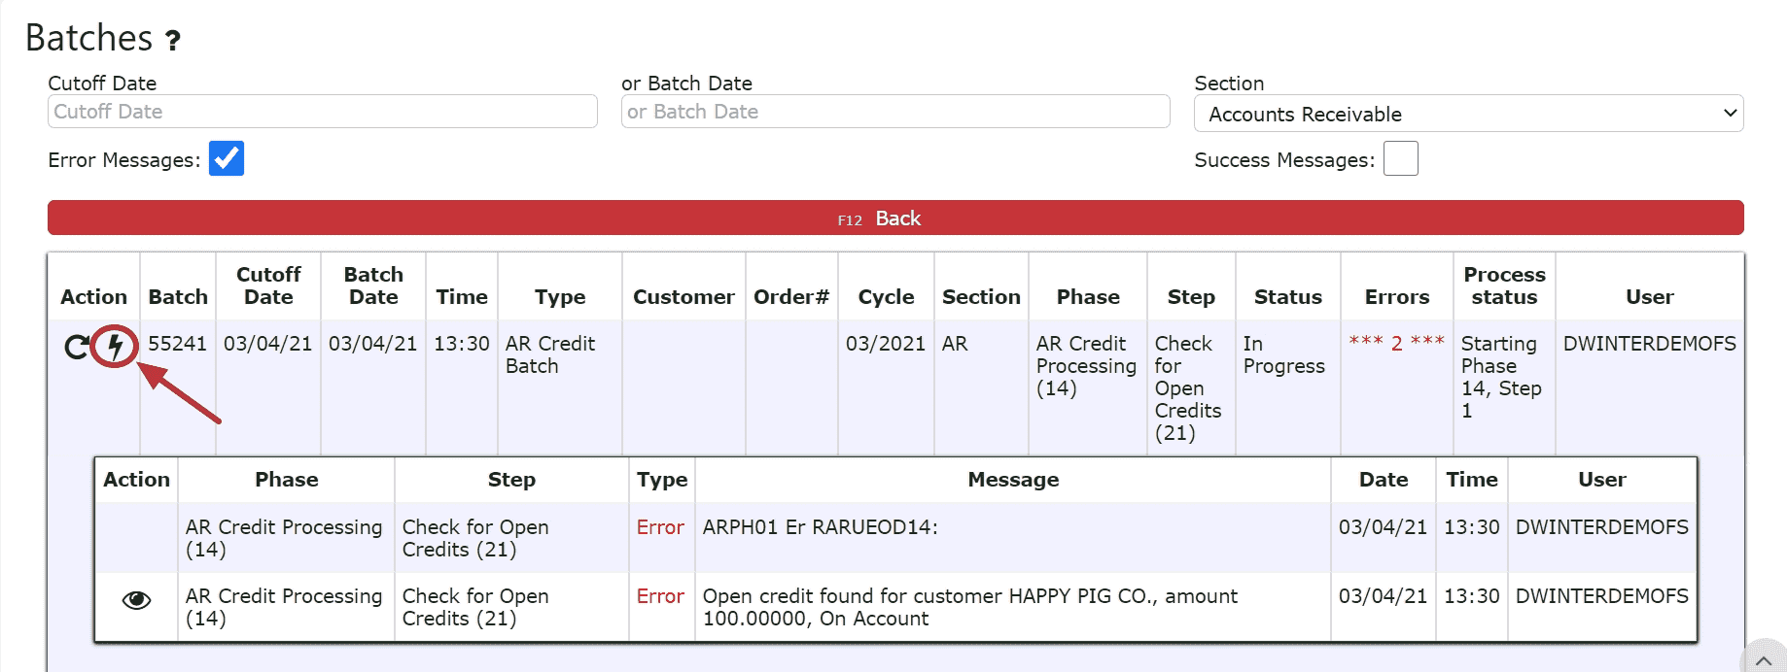Click the Process status column header
This screenshot has height=672, width=1787.
[x=1504, y=286]
